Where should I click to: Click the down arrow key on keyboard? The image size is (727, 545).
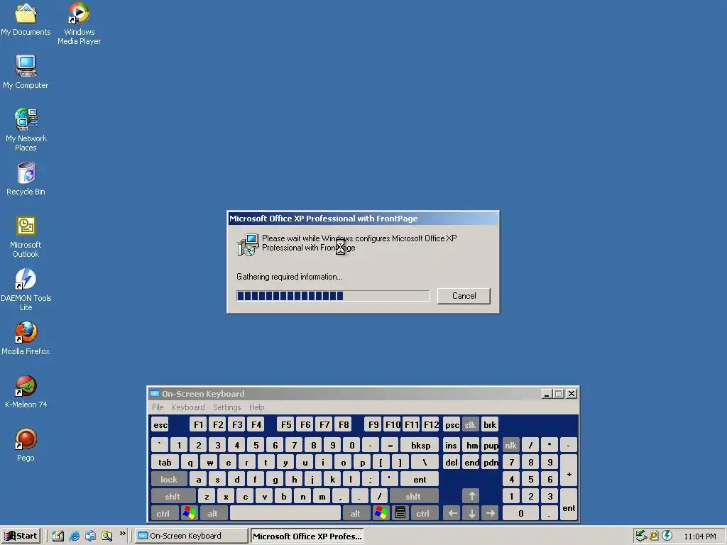(x=471, y=513)
